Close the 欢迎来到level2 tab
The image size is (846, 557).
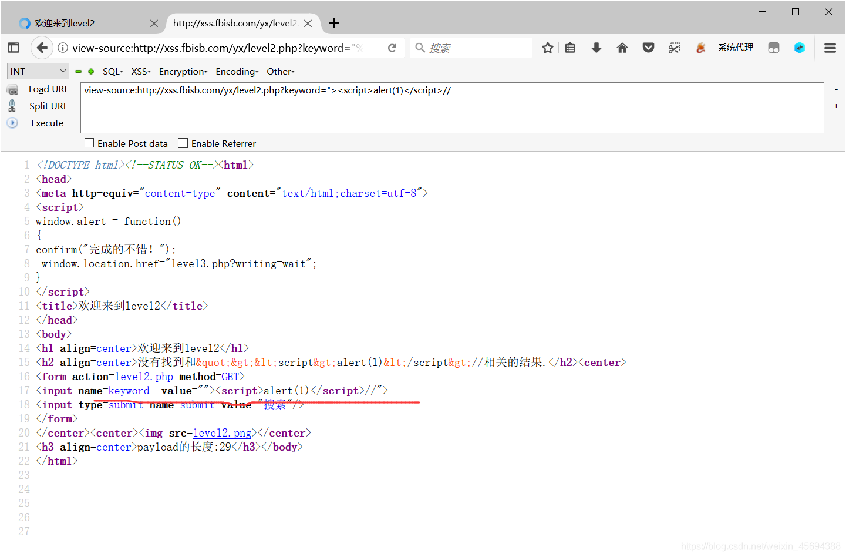pos(154,23)
